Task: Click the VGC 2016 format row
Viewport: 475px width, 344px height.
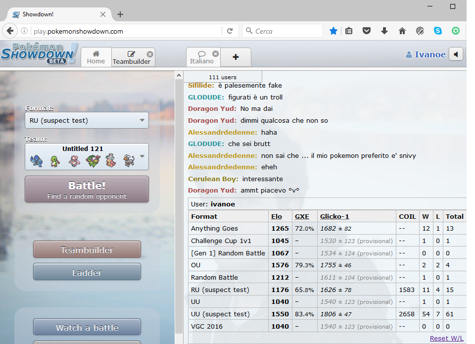Action: tap(327, 326)
